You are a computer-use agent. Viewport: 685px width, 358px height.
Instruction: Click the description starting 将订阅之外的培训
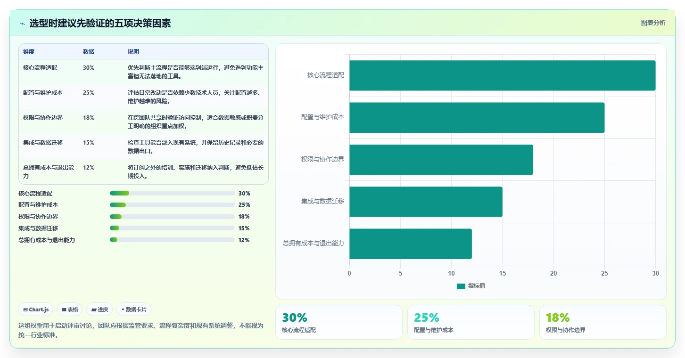(x=196, y=171)
